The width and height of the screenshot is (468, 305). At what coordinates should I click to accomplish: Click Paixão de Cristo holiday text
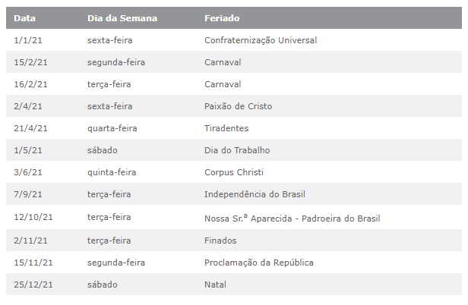pos(238,106)
